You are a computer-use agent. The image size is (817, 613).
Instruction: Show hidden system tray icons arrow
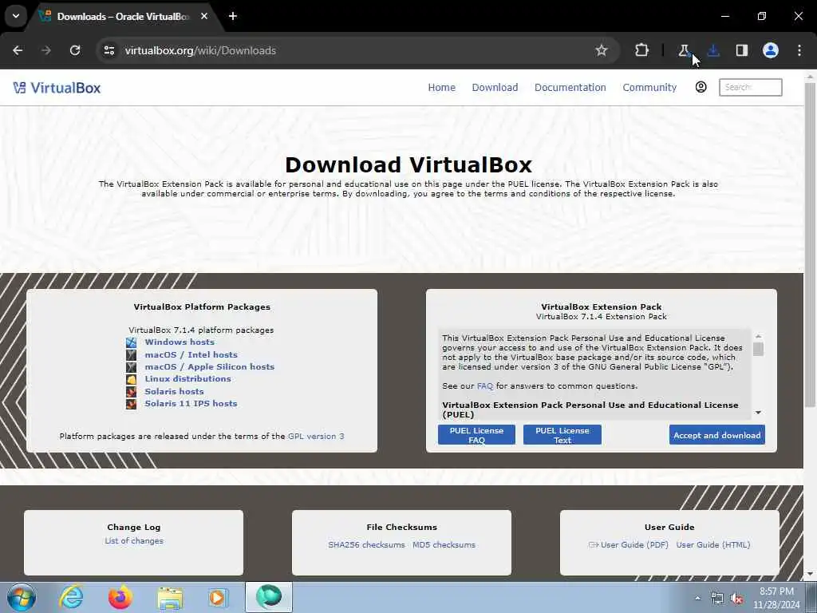(697, 598)
